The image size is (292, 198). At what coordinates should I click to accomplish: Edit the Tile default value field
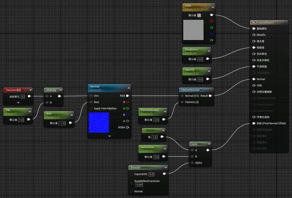tap(21, 120)
